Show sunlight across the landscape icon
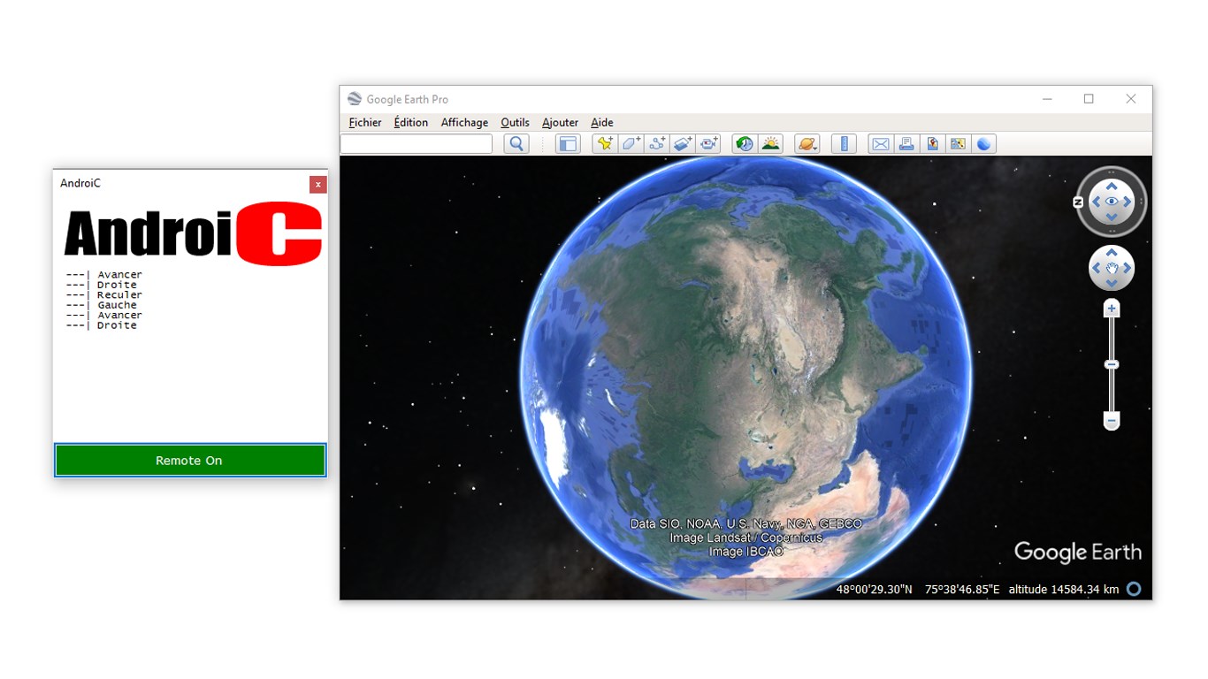The width and height of the screenshot is (1208, 679). click(x=770, y=143)
